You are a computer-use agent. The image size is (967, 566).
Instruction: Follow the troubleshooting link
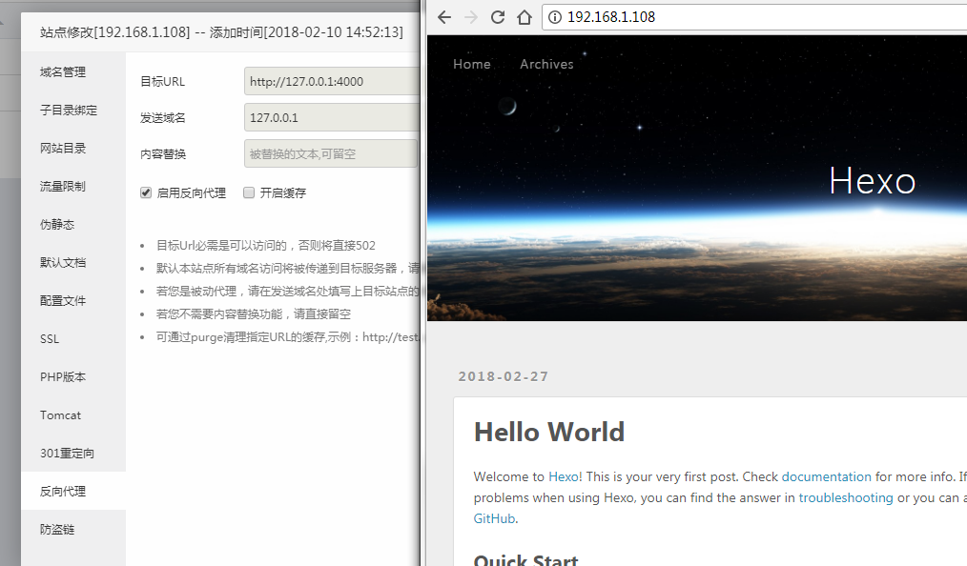[x=846, y=497]
